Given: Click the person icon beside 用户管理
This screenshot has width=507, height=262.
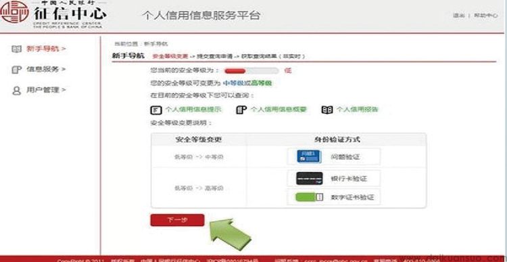Looking at the screenshot, I should click(16, 90).
